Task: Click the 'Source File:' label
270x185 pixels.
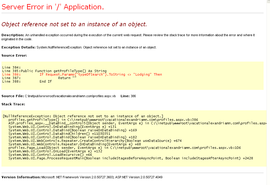Action: (x=13, y=96)
